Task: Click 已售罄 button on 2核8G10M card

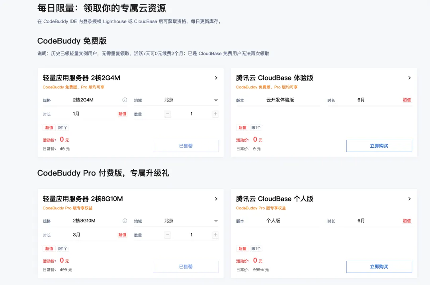Action: pos(186,267)
